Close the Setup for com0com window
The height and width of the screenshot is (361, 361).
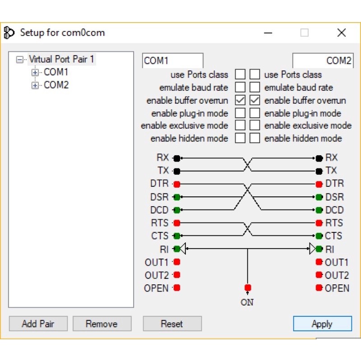342,32
